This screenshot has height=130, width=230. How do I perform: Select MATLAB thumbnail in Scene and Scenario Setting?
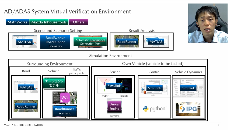[x=24, y=41]
